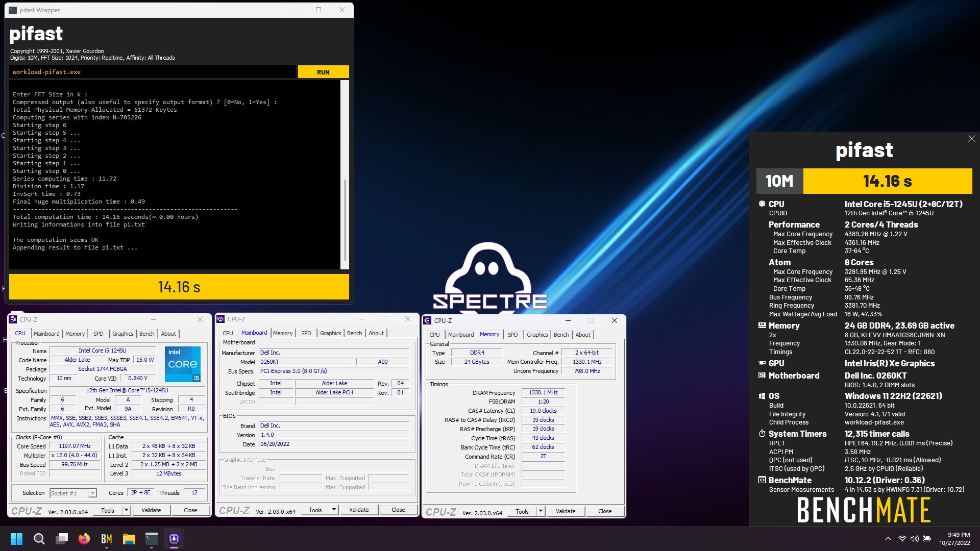
Task: Click Memory Size value 24 GBytes
Action: pos(477,362)
